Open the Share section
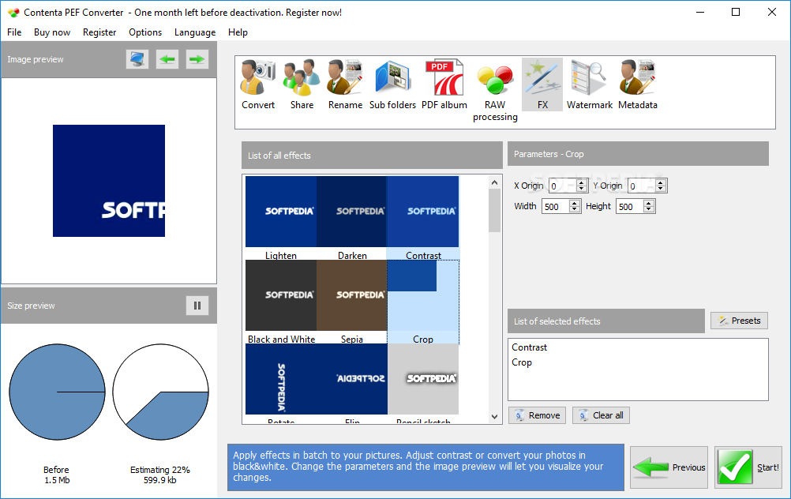The width and height of the screenshot is (791, 499). [302, 84]
